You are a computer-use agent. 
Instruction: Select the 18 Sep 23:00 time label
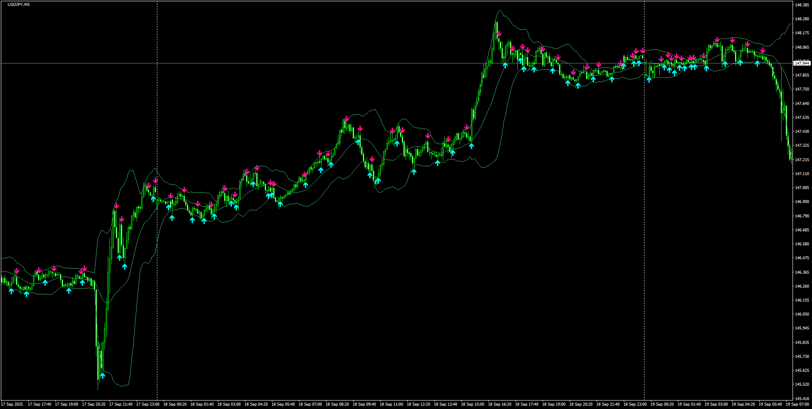635,404
